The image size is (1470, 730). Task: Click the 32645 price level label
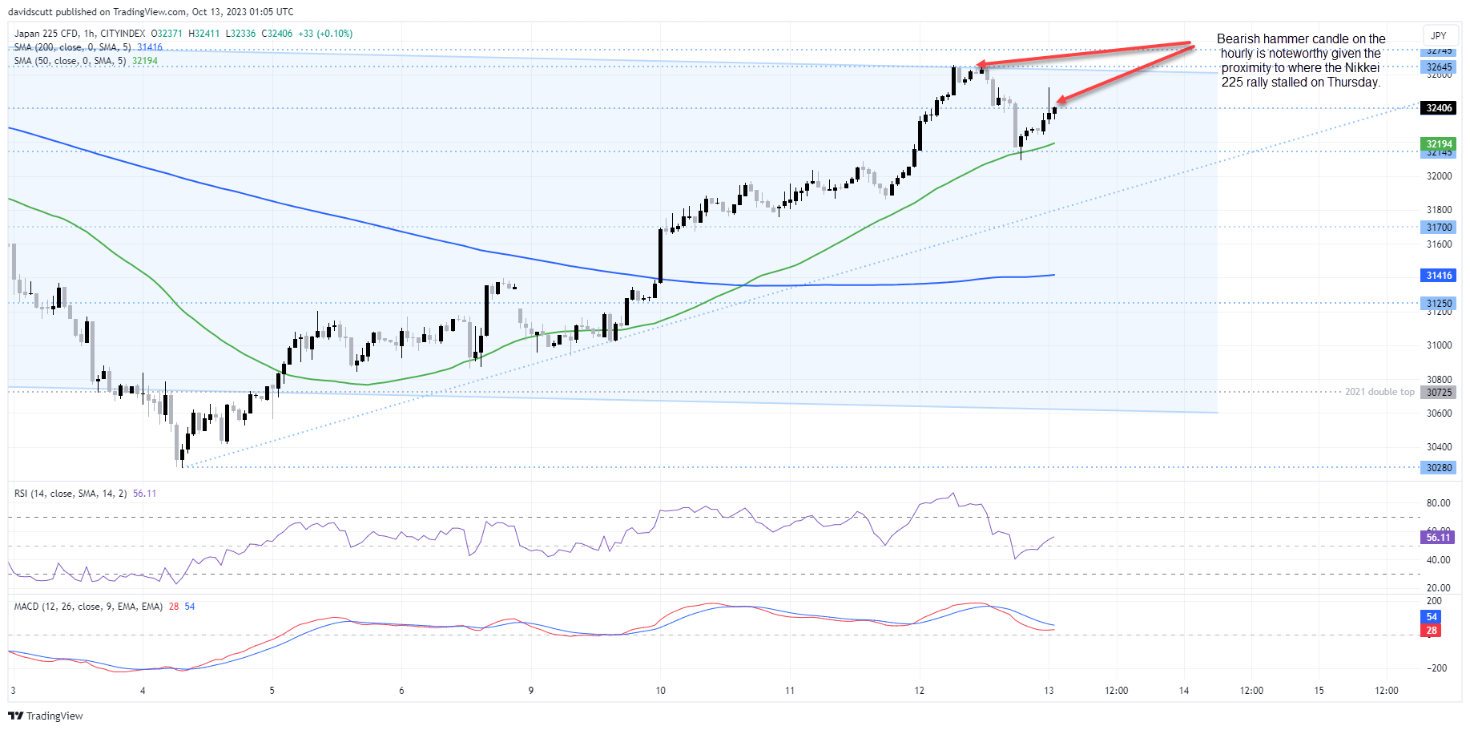point(1439,67)
